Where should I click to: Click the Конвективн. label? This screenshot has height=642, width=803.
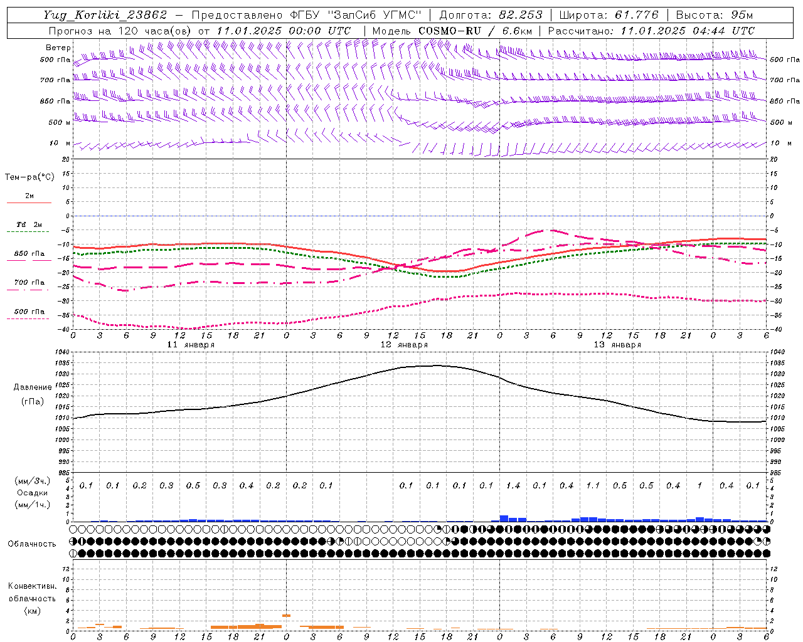click(32, 586)
